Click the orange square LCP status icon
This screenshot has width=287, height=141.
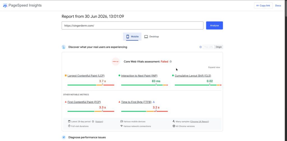pos(66,75)
